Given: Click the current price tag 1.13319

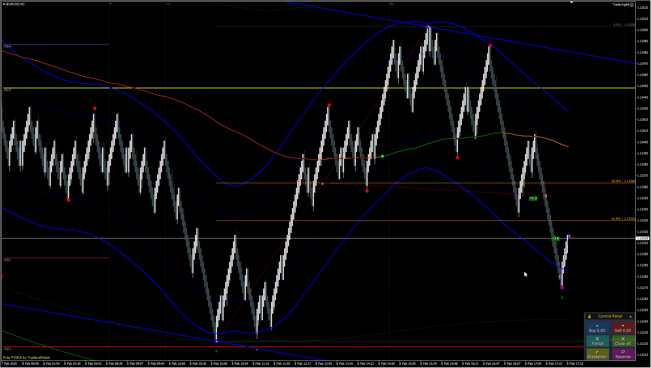Looking at the screenshot, I should [x=642, y=238].
